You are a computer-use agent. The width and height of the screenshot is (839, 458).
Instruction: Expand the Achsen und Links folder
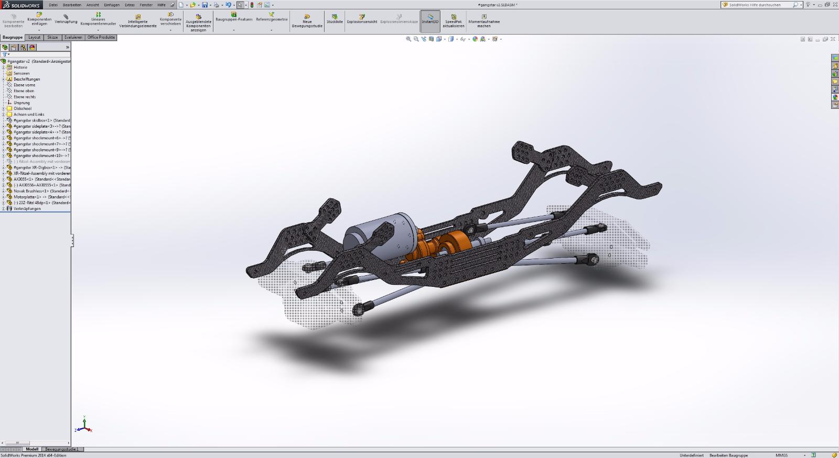coord(4,114)
